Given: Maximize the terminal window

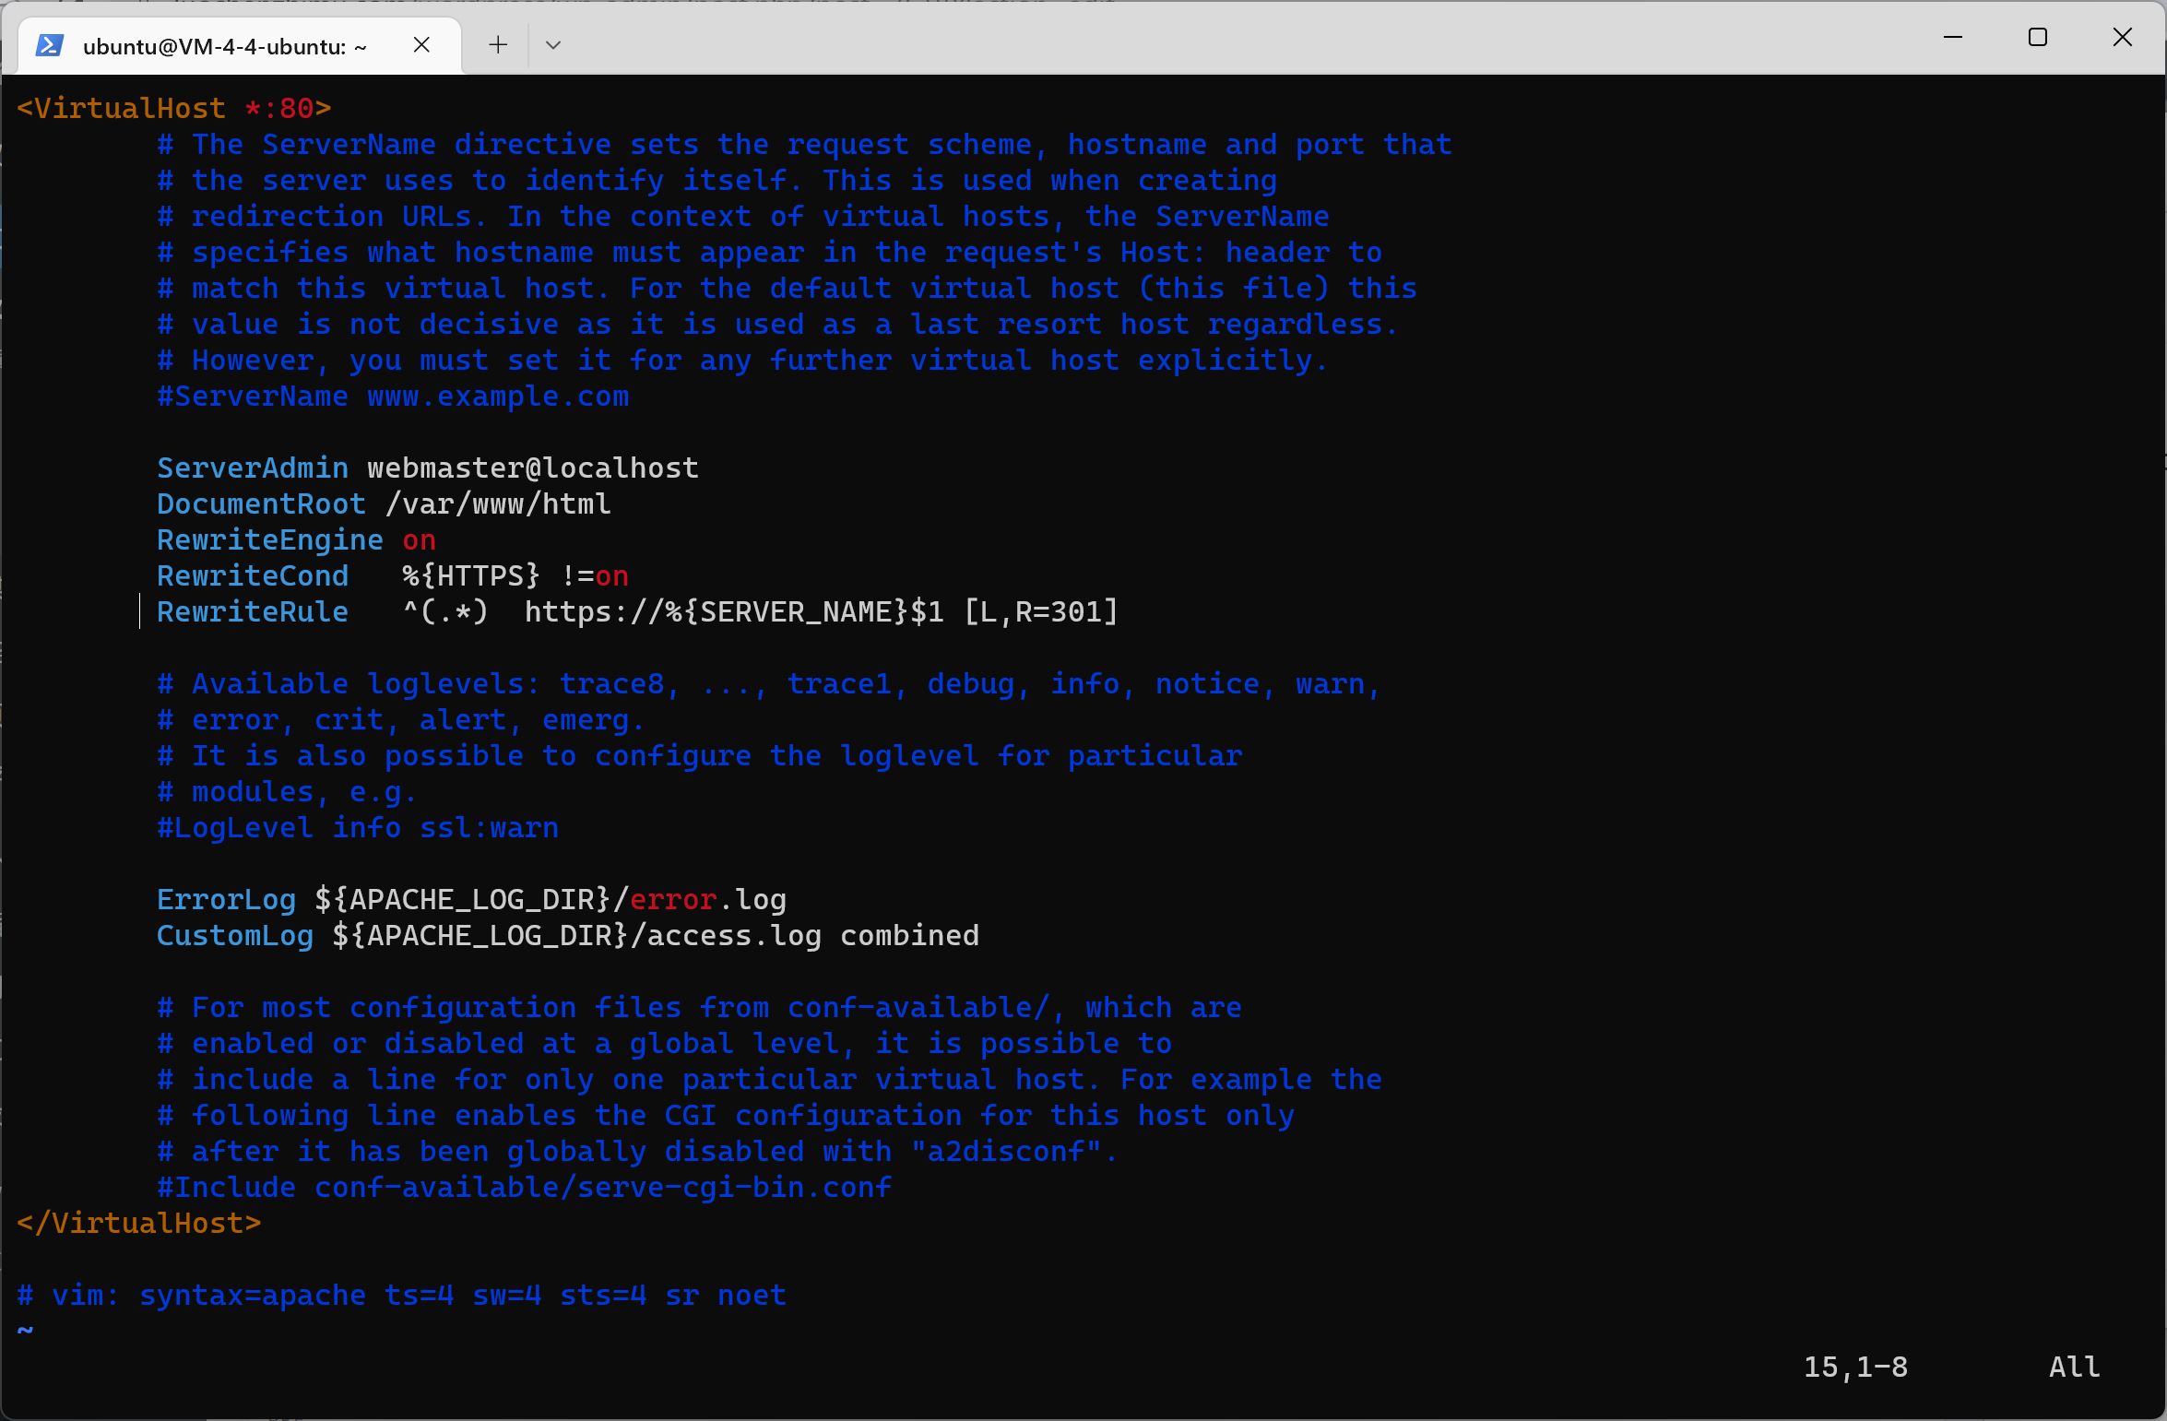Looking at the screenshot, I should [x=2038, y=38].
